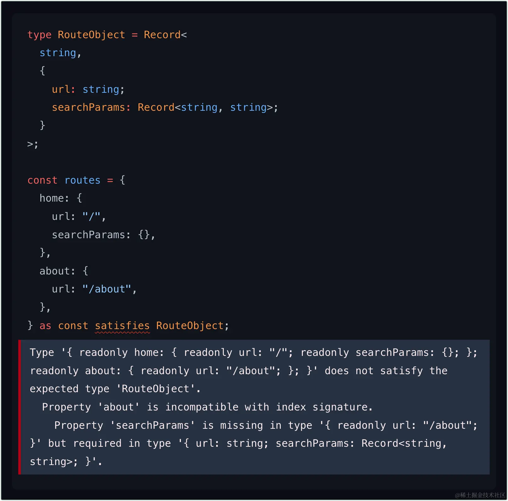Click the Record keyword after the equals sign
This screenshot has height=501, width=508.
point(162,35)
